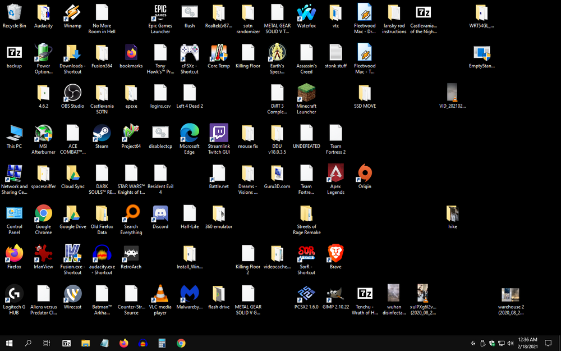561x351 pixels.
Task: Click the taskbar clock and date
Action: pos(528,343)
